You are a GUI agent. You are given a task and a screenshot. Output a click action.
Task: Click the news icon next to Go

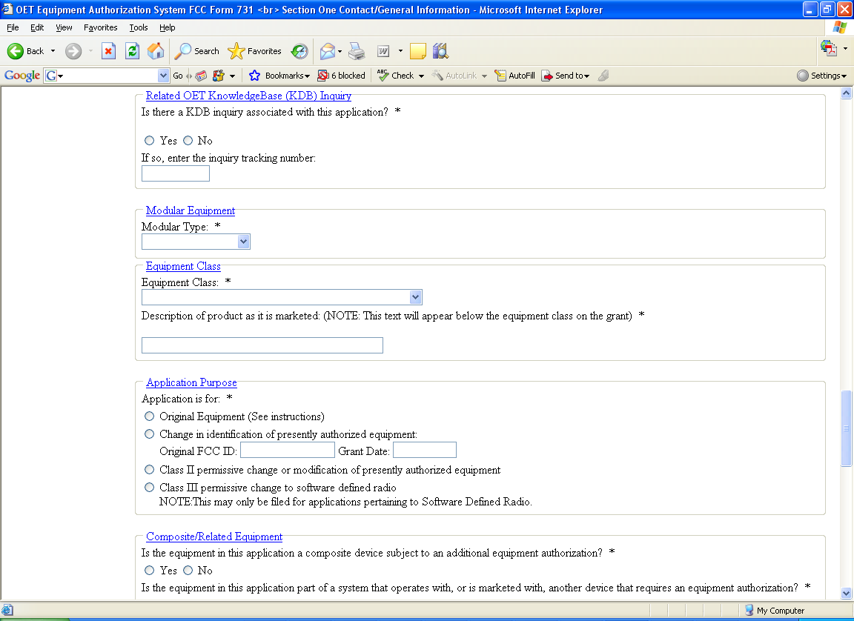(201, 76)
